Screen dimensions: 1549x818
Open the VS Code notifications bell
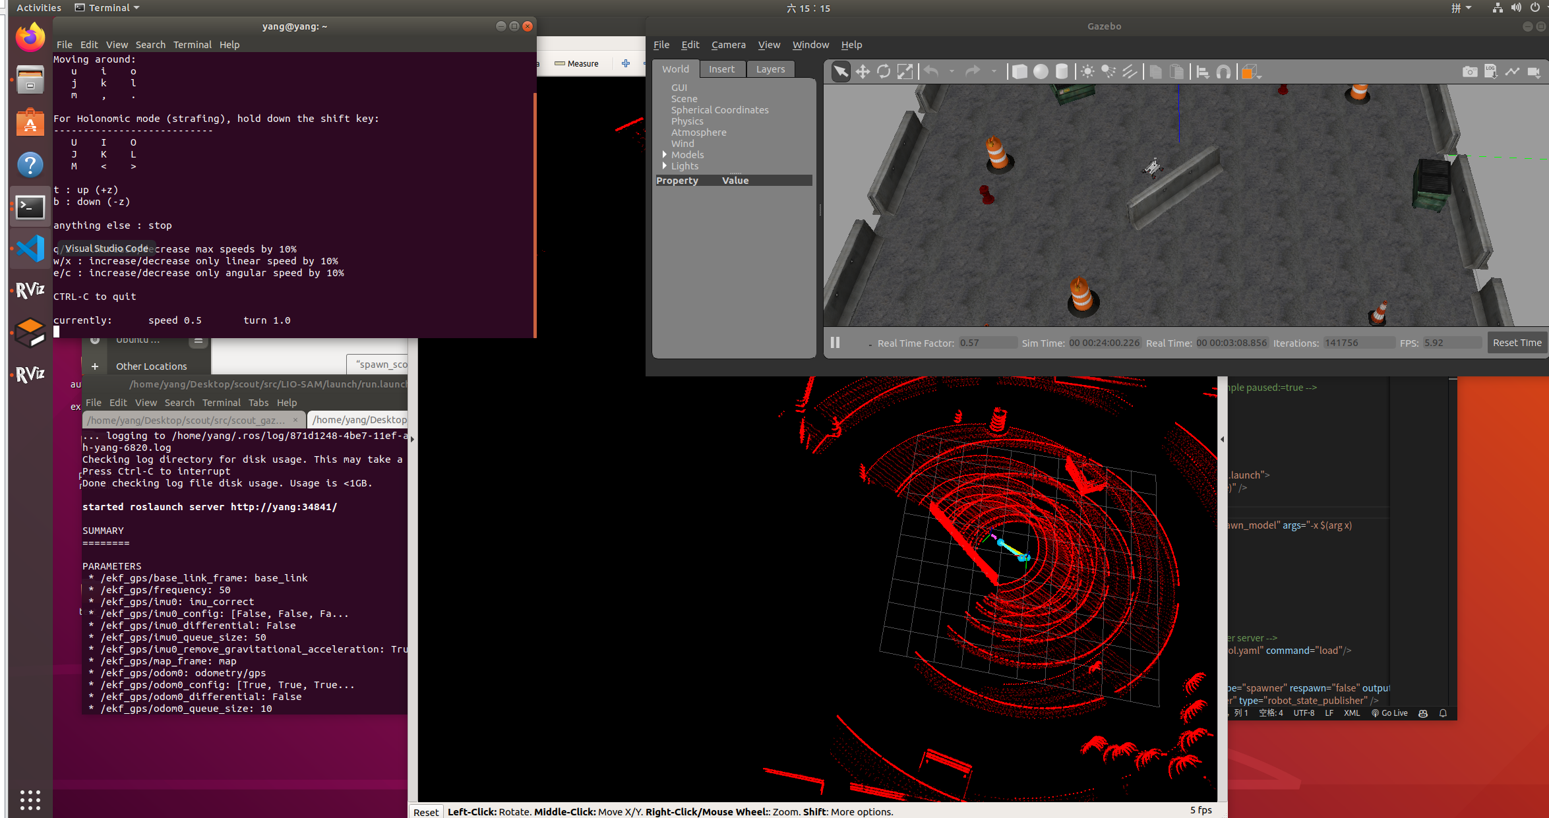1443,713
